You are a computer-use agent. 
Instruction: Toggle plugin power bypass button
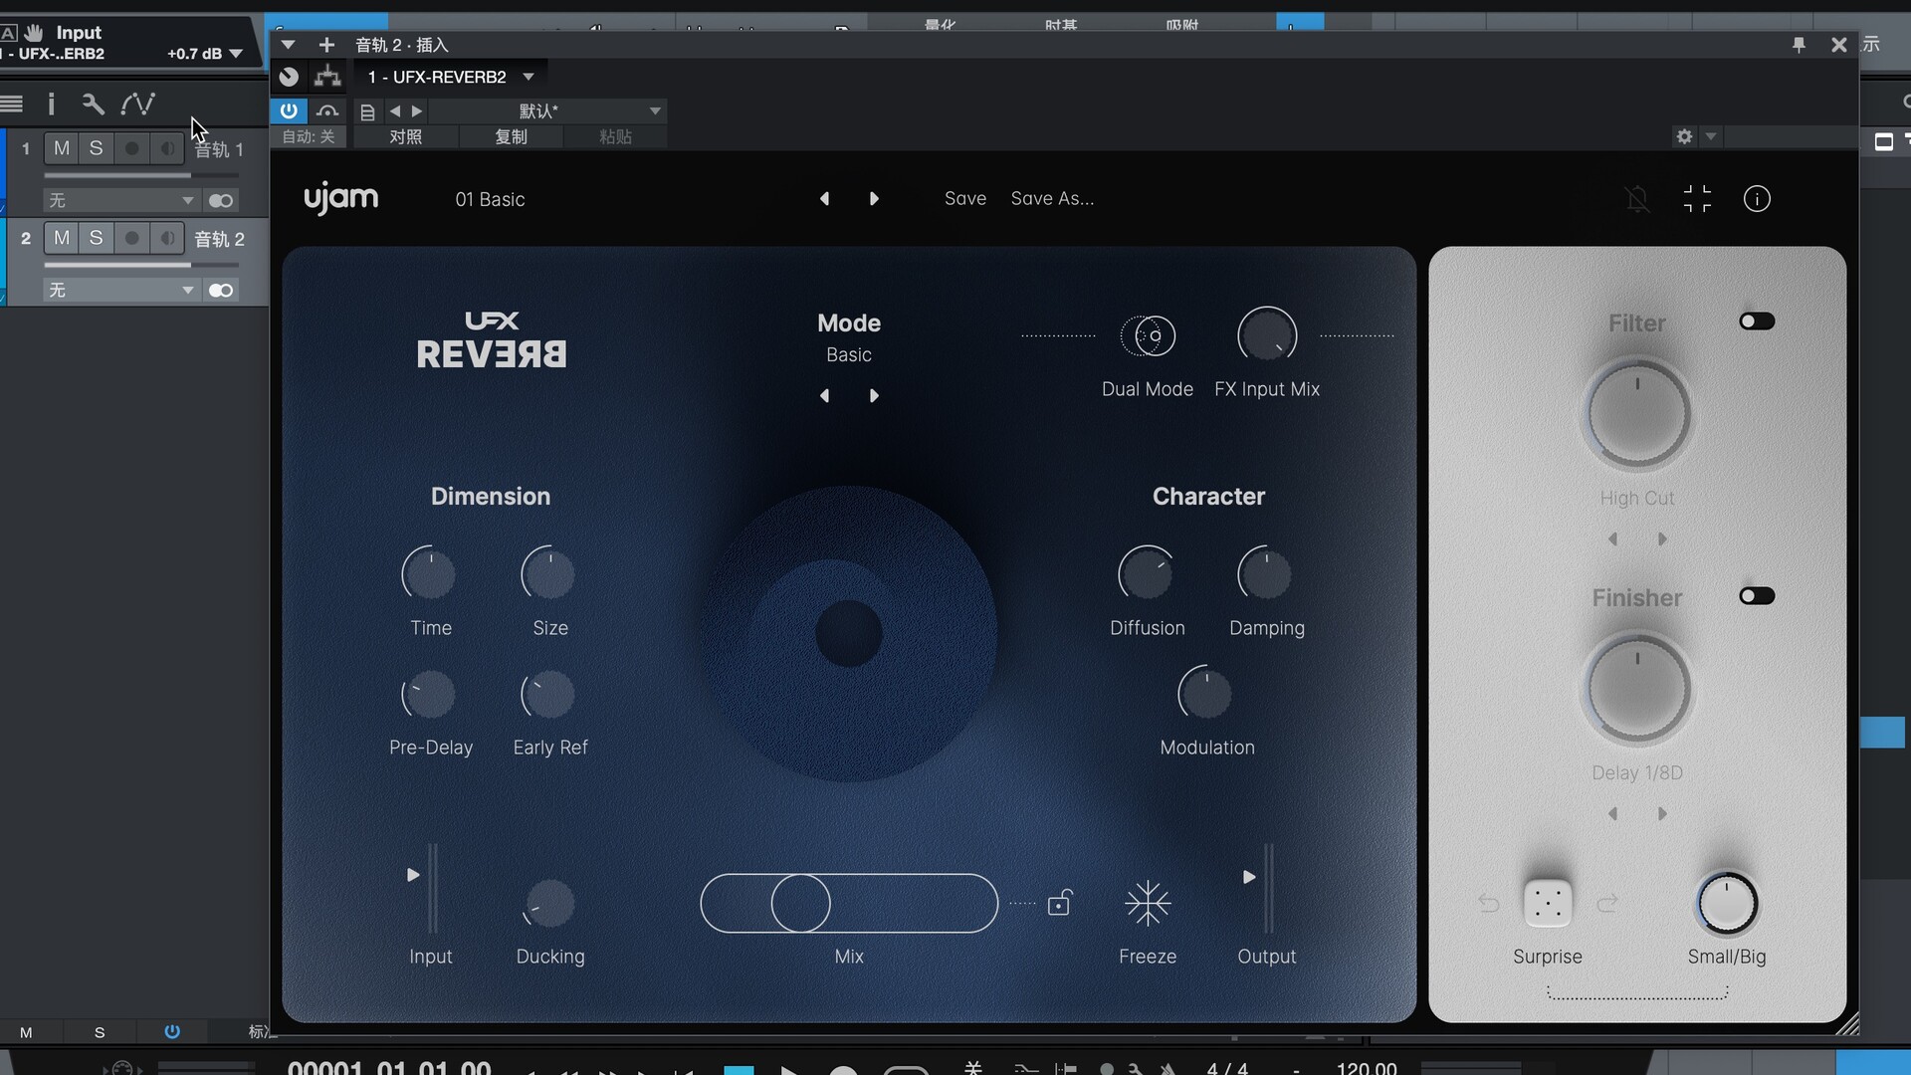click(x=289, y=110)
